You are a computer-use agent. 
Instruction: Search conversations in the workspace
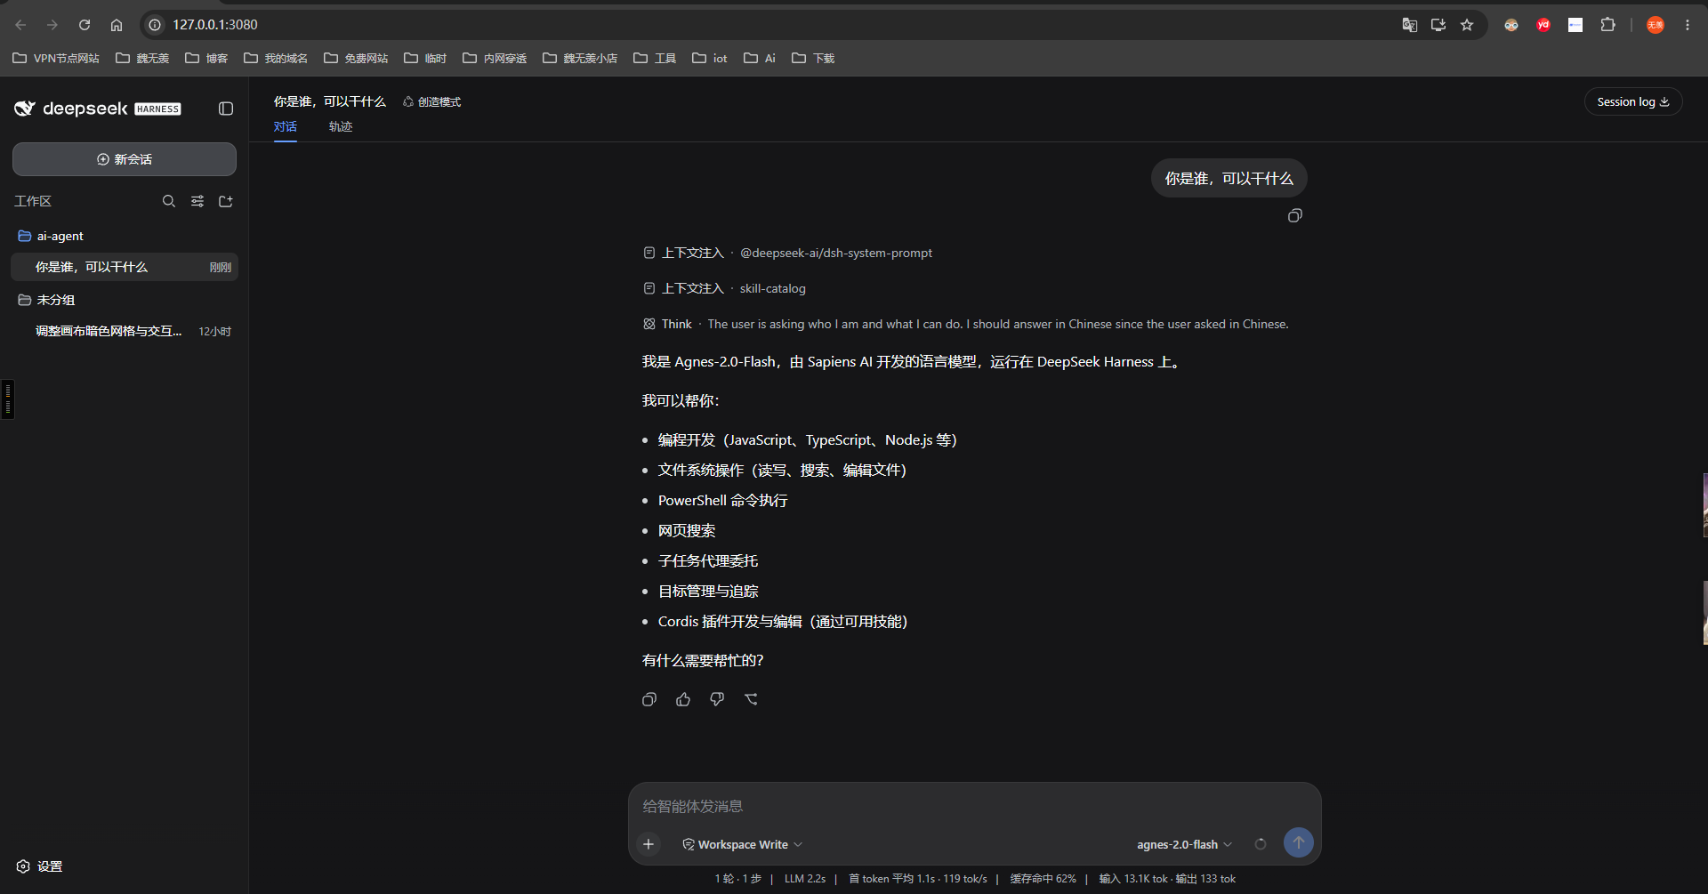[169, 201]
